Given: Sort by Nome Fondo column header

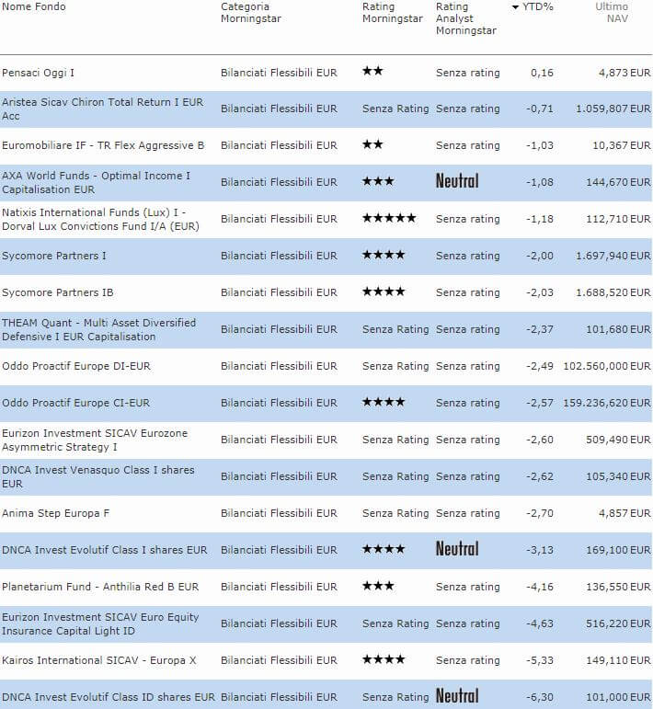Looking at the screenshot, I should pyautogui.click(x=34, y=6).
